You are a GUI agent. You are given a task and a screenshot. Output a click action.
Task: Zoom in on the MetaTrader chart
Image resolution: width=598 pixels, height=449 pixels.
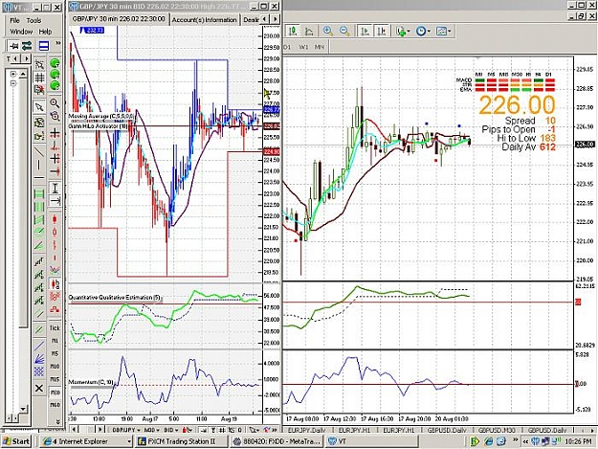(x=327, y=31)
